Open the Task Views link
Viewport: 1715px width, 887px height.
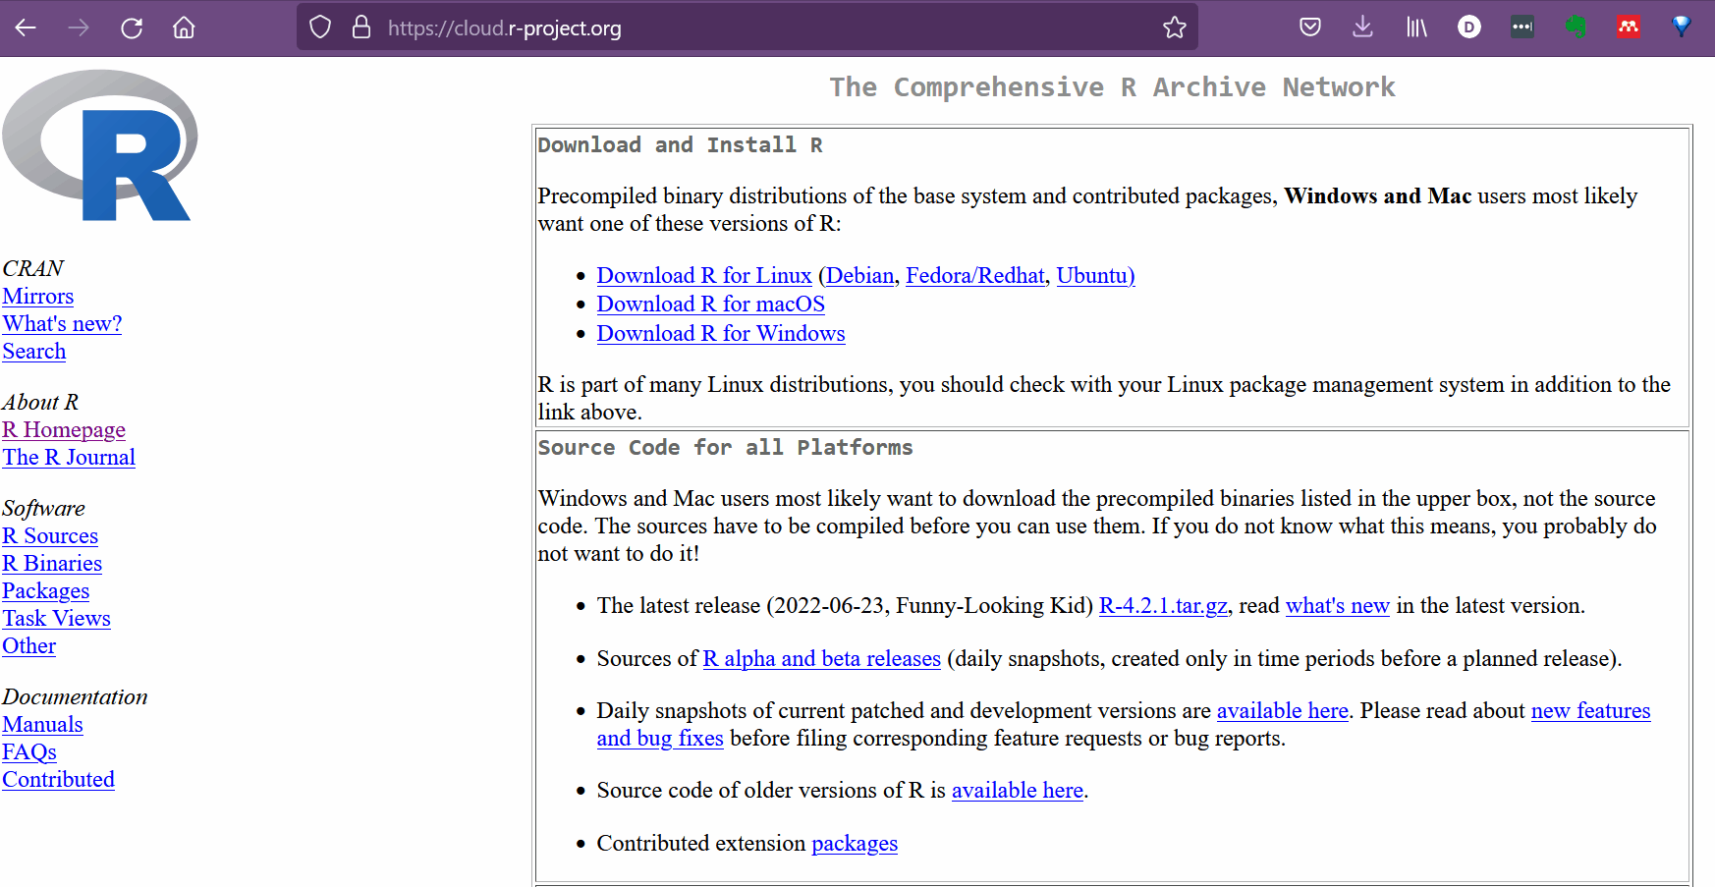click(56, 619)
